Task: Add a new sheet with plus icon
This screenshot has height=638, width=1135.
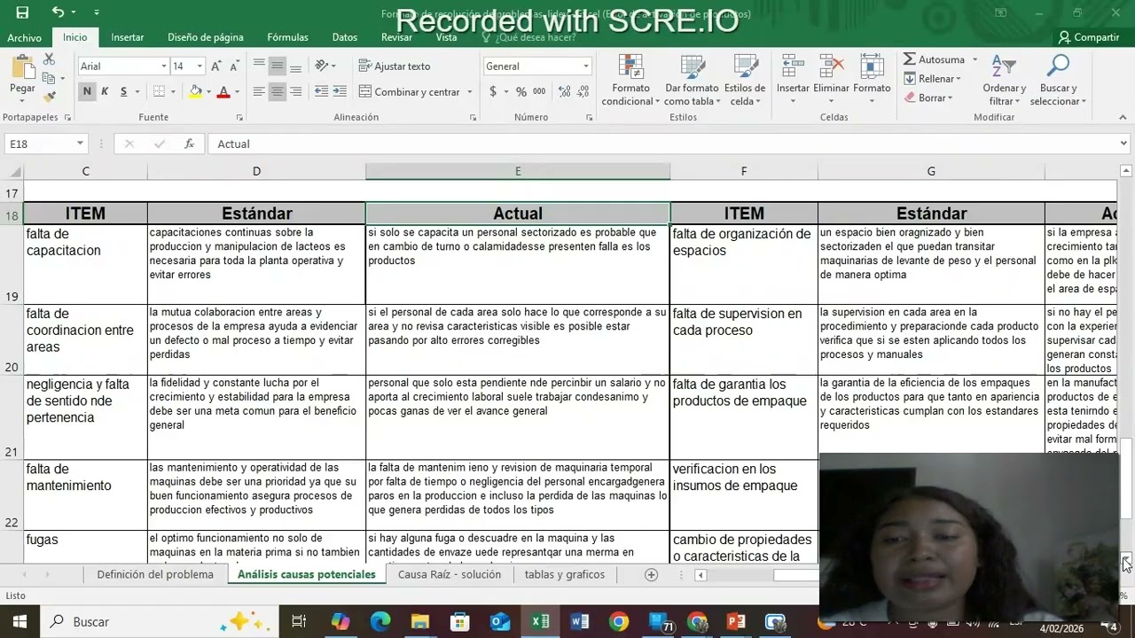Action: (651, 574)
